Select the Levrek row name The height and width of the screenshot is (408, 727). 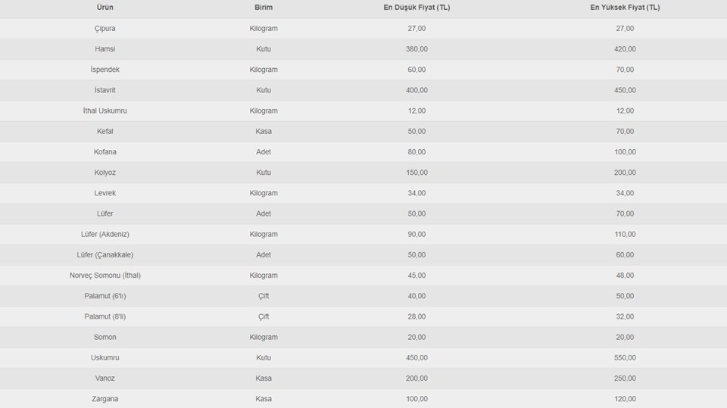105,193
